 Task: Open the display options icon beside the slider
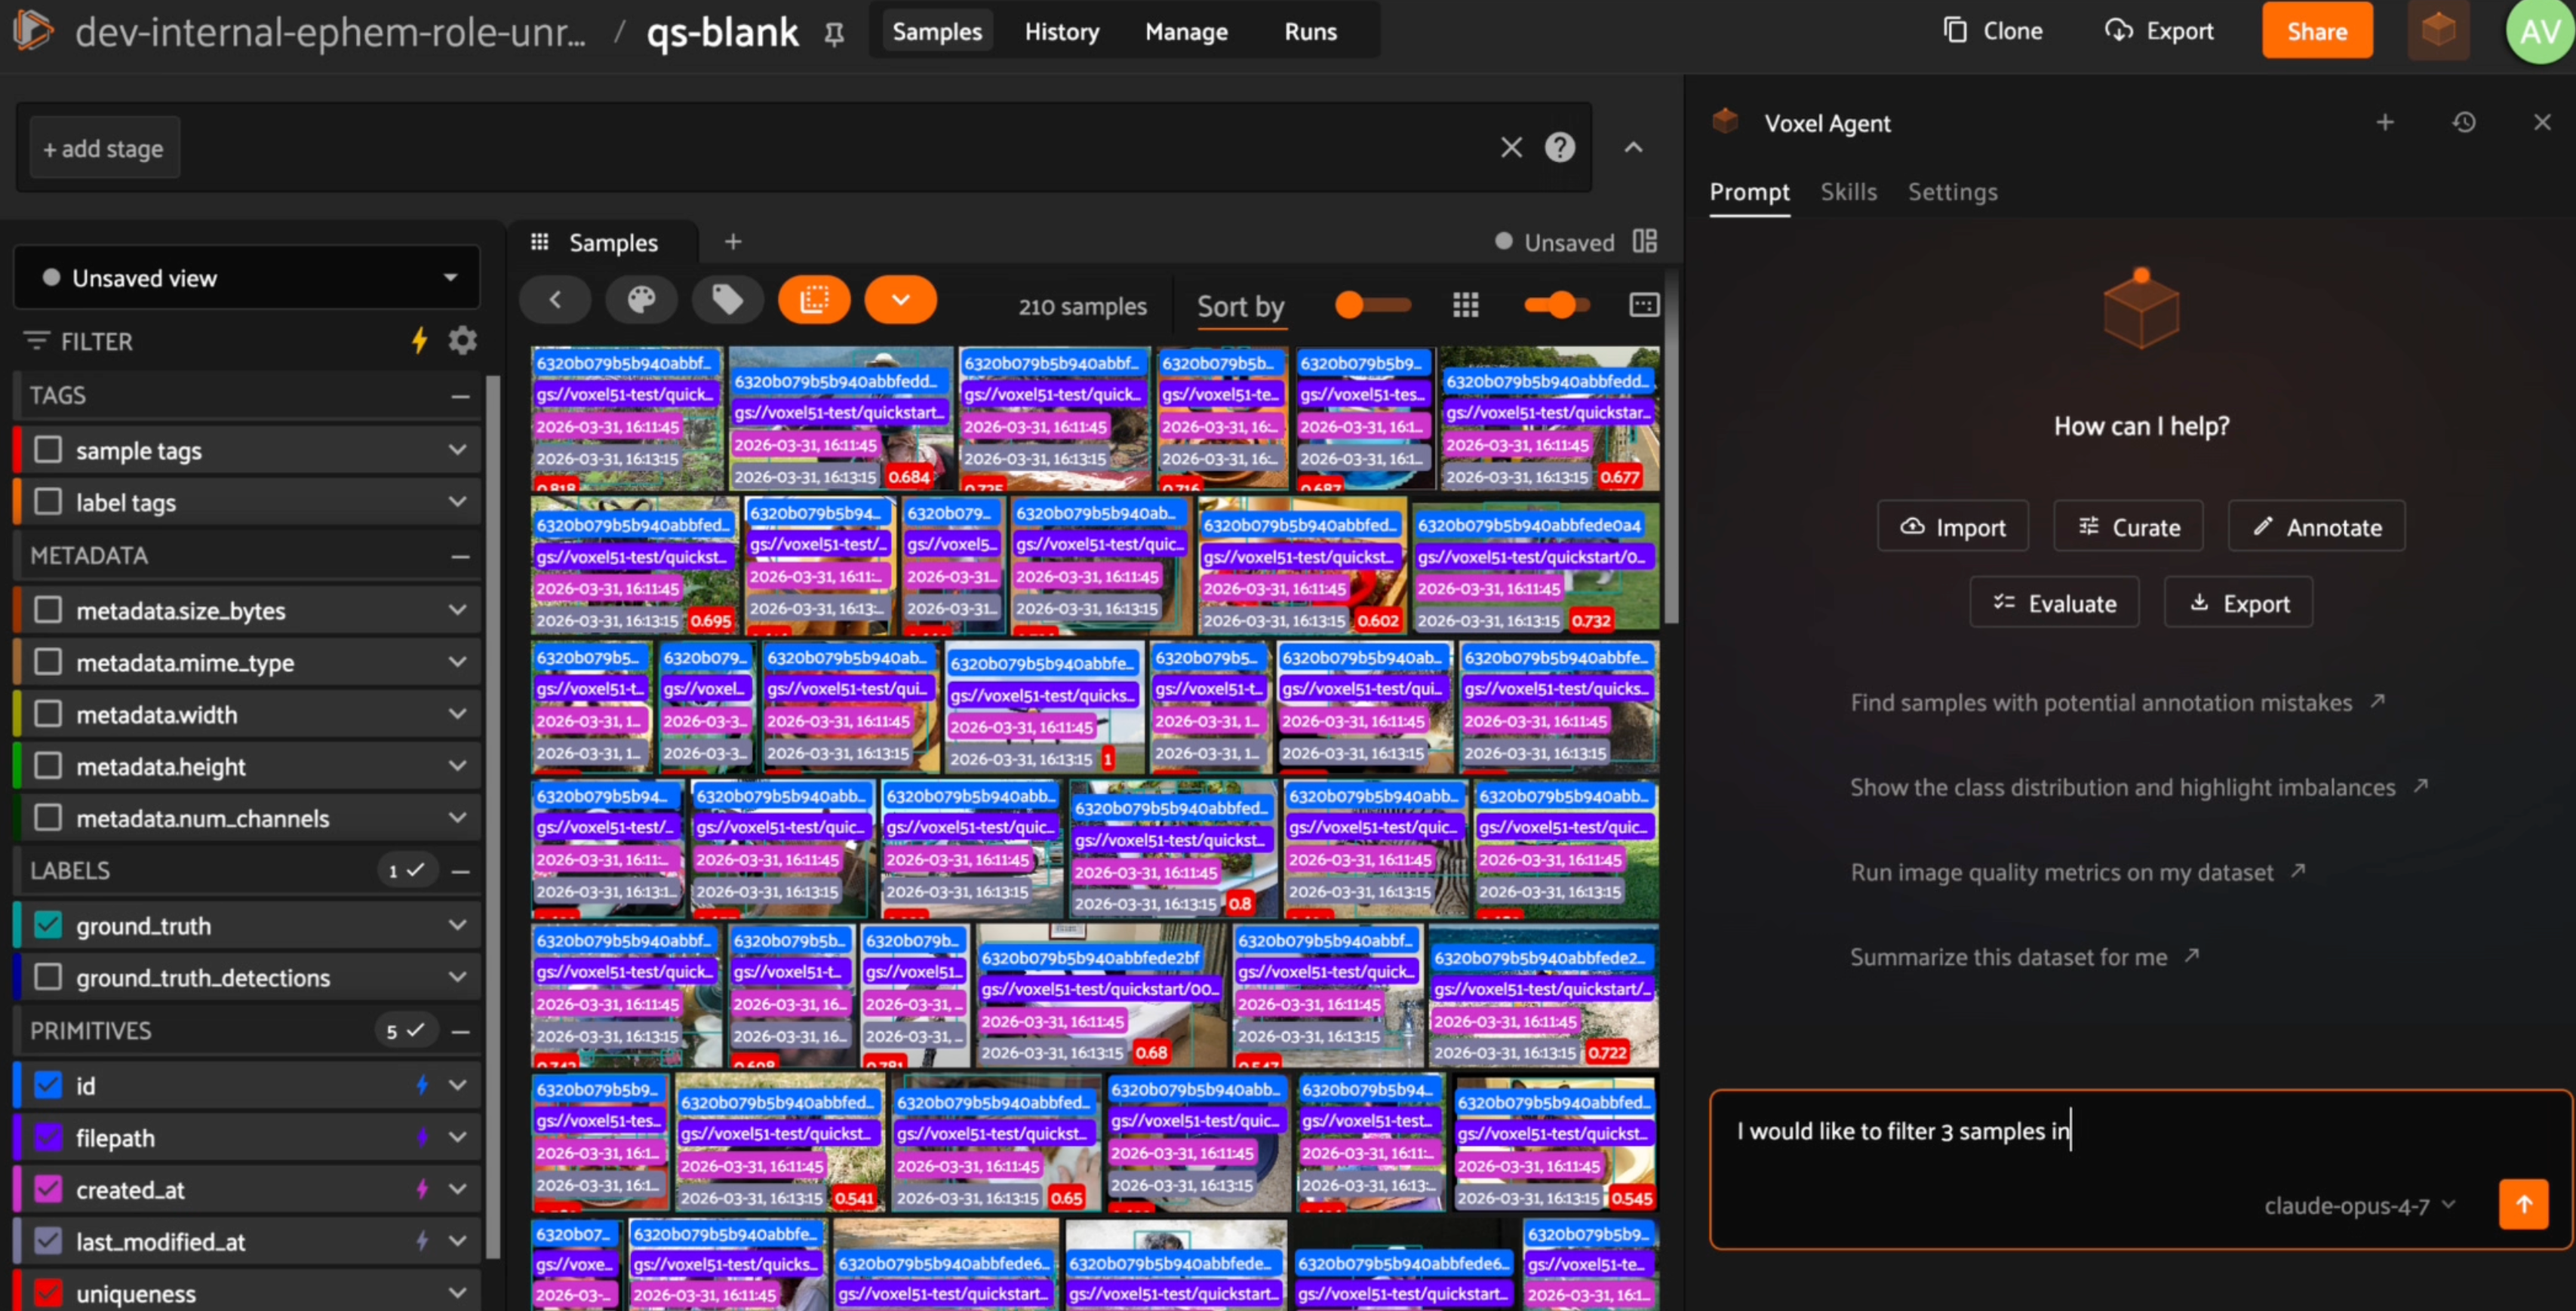tap(1644, 305)
